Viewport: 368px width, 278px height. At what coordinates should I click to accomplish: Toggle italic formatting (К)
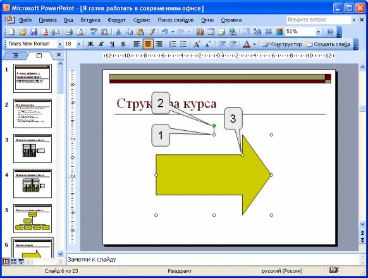[x=101, y=44]
